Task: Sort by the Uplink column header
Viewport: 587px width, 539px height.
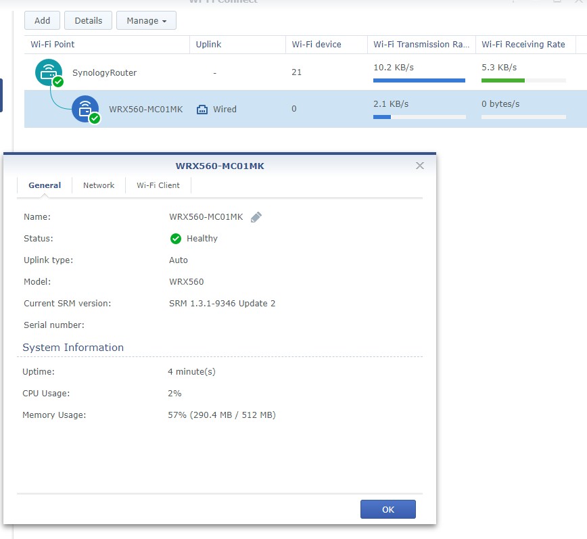Action: click(x=238, y=45)
